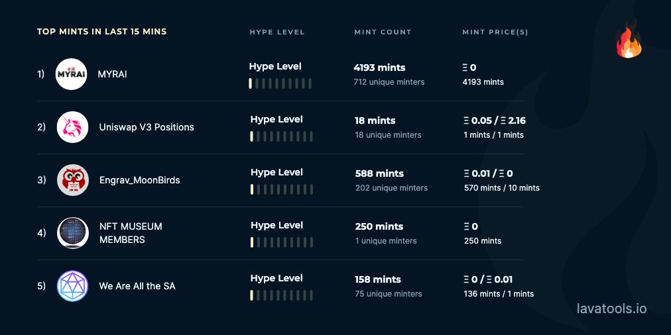Click rank number 1) for MYRAI
671x335 pixels.
(x=40, y=74)
